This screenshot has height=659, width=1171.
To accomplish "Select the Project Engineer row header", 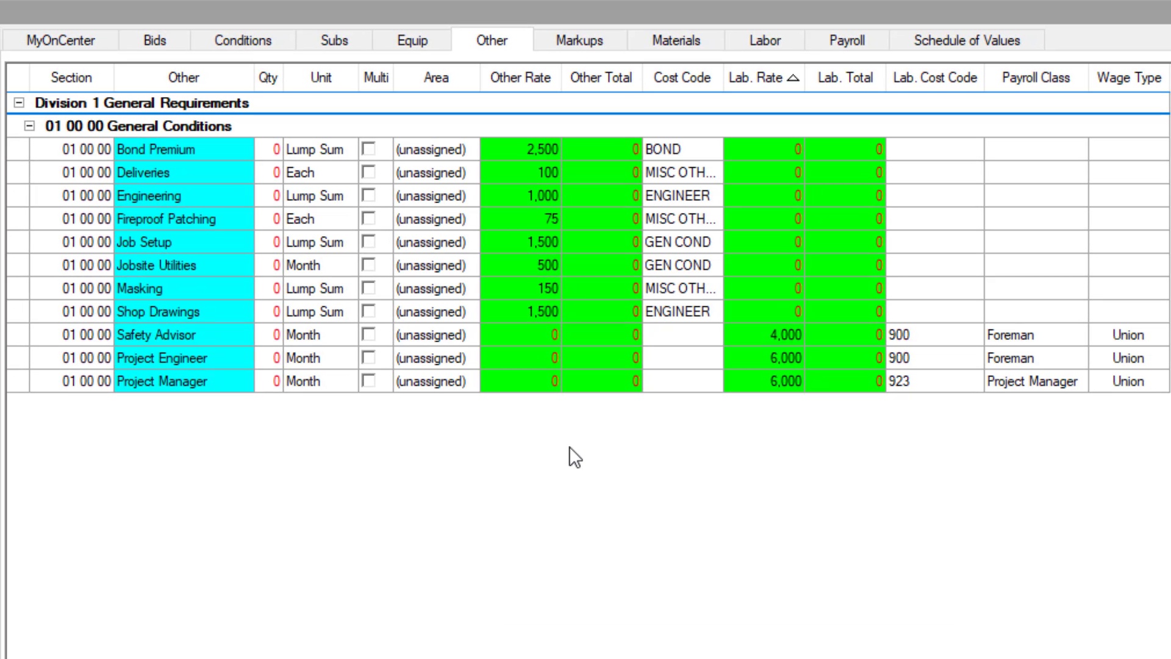I will coord(18,358).
